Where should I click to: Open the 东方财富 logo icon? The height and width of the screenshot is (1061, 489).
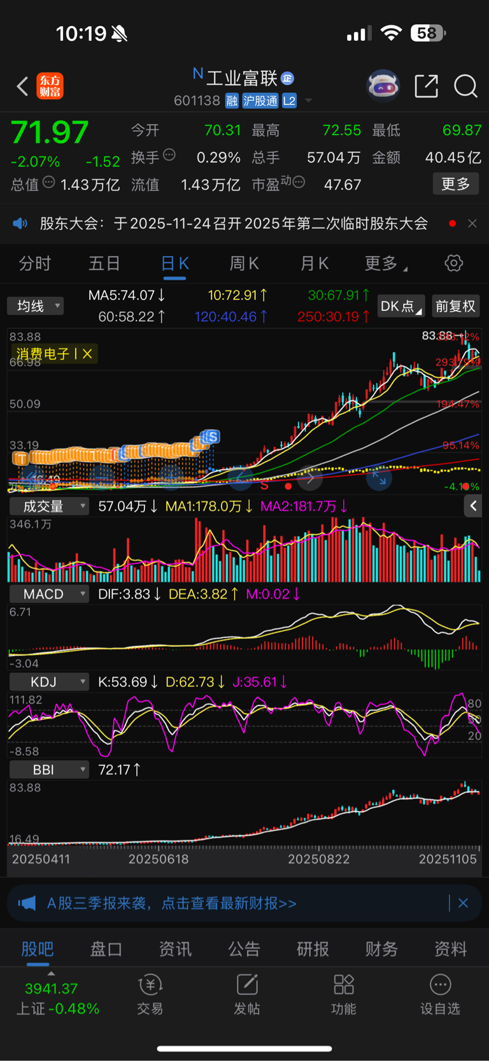[50, 86]
